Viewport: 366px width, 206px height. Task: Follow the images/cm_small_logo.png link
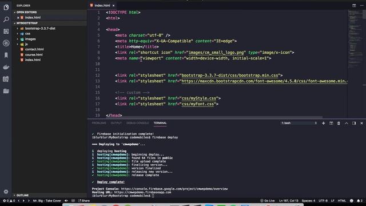(x=216, y=53)
